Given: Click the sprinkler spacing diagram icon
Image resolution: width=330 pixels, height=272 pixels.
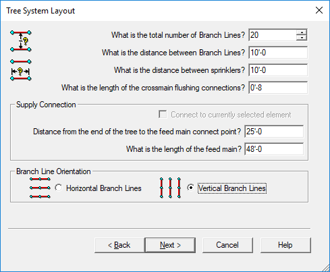Looking at the screenshot, I should pos(21,70).
